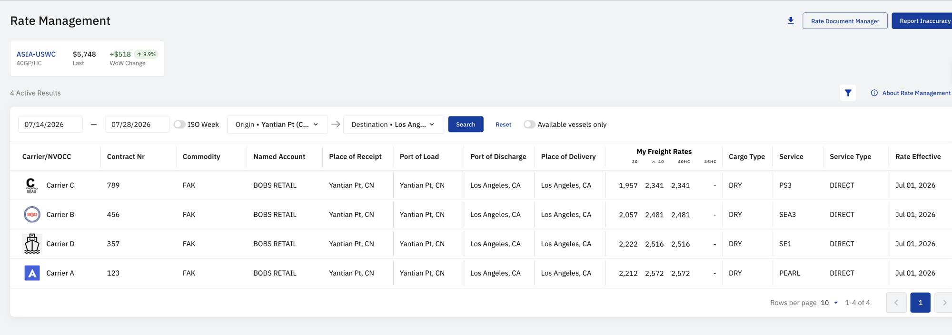Image resolution: width=952 pixels, height=335 pixels.
Task: Enable Available vessels only switch
Action: point(529,124)
